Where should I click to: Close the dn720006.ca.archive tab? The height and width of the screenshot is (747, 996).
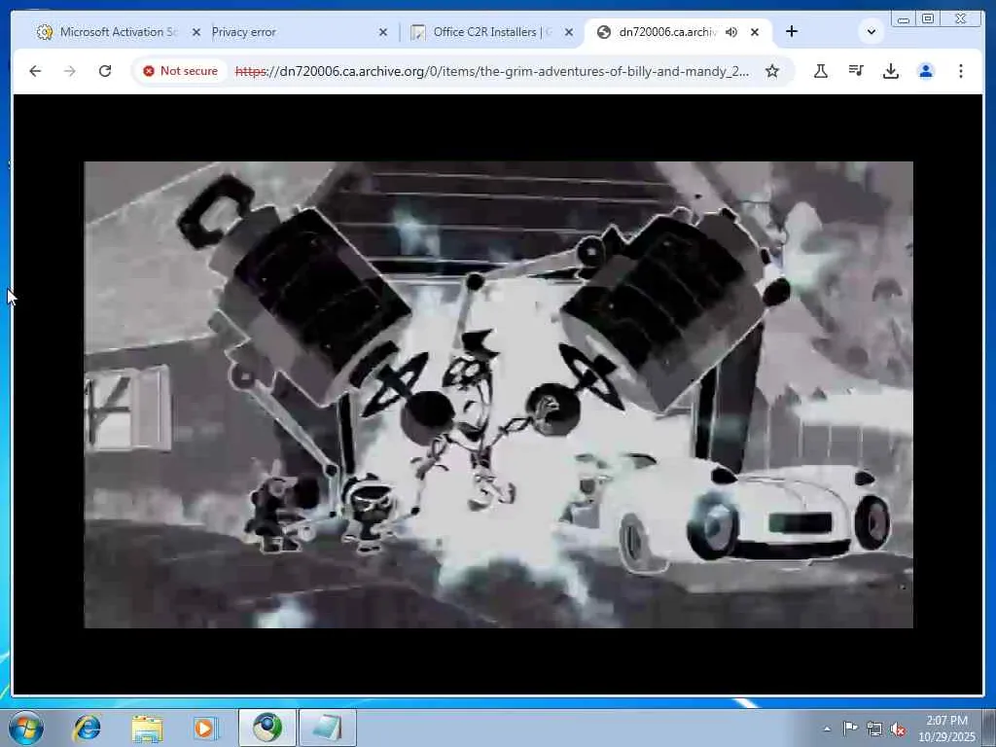755,32
